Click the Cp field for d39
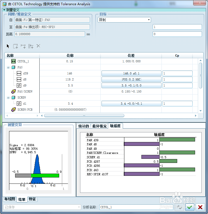Viewport: 208px width, 214px height. 177,73
